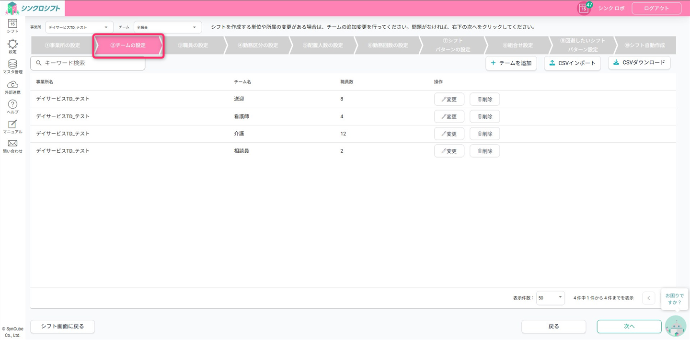690x340 pixels.
Task: Click 変更 for the 看護師 team
Action: (449, 117)
